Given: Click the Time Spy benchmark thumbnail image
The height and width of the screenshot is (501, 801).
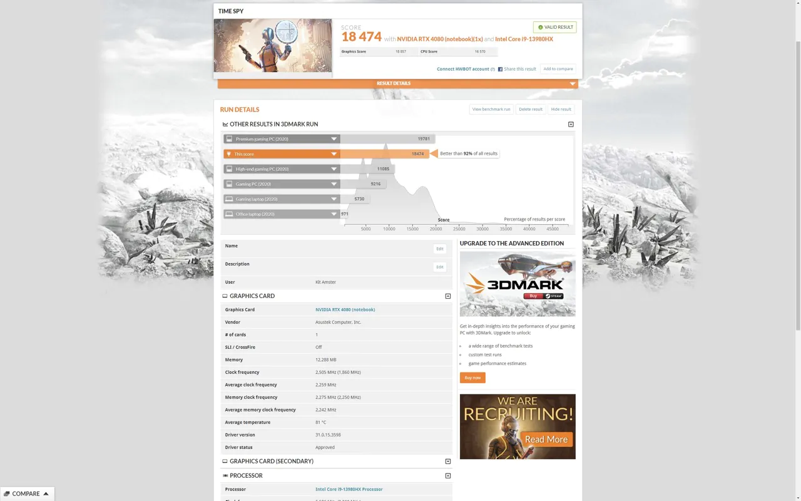Looking at the screenshot, I should 273,45.
